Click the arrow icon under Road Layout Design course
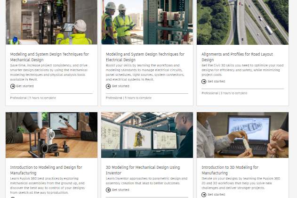The width and height of the screenshot is (297, 198). click(204, 82)
